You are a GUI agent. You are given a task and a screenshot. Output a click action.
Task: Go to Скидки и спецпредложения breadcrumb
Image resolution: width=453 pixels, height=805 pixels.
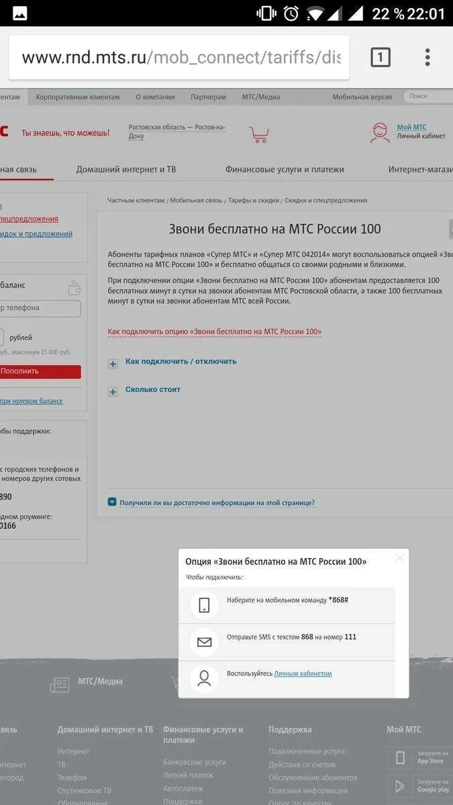[x=325, y=201]
